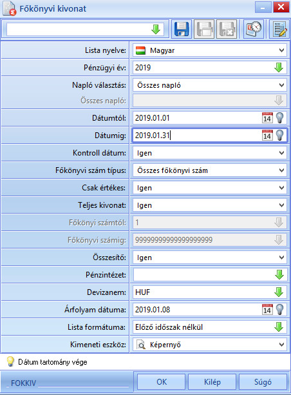
Task: Toggle Kontroll dátum Igen dropdown
Action: (209, 153)
